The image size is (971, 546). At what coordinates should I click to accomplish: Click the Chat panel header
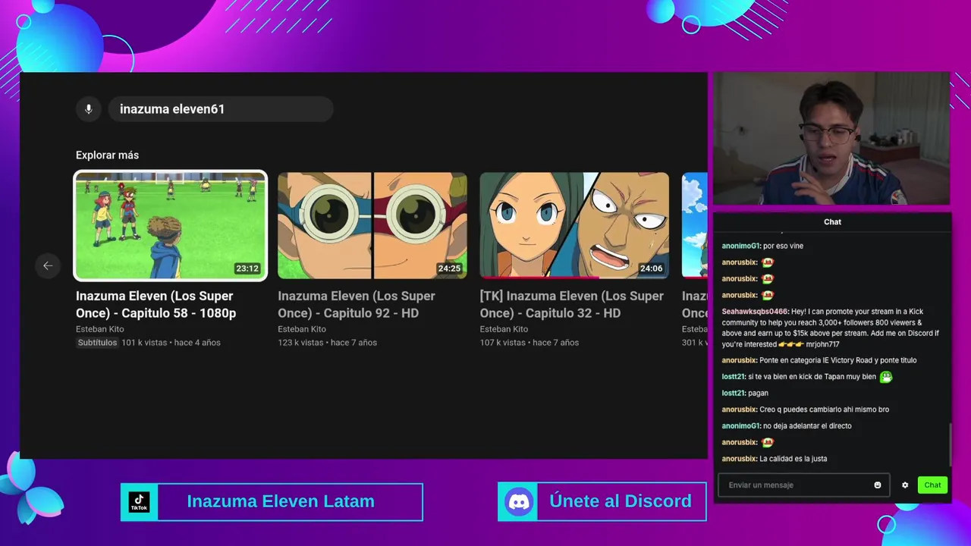point(832,221)
